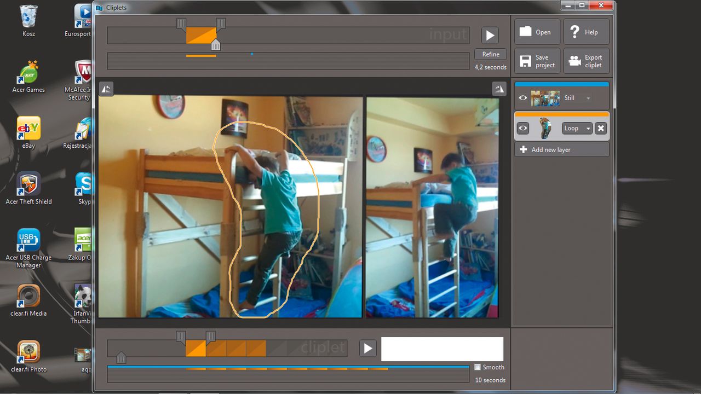The image size is (701, 394).
Task: Click the right preview video frame
Action: click(433, 207)
